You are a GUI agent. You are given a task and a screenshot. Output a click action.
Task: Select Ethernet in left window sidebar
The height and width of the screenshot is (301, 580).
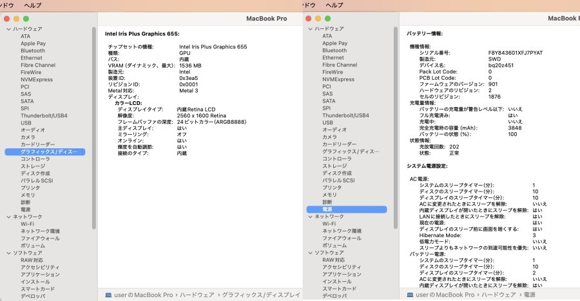tap(32, 57)
